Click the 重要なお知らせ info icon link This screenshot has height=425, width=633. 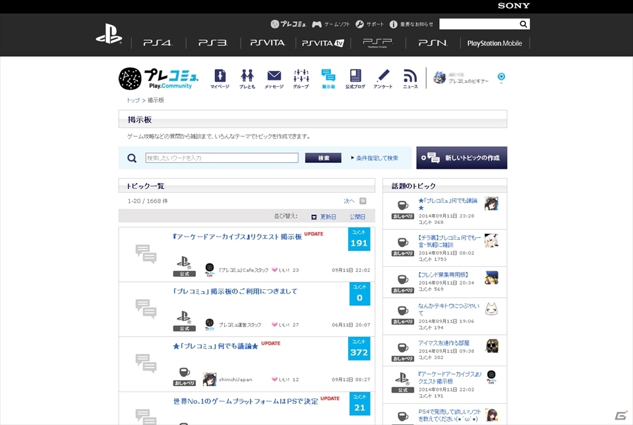[411, 24]
